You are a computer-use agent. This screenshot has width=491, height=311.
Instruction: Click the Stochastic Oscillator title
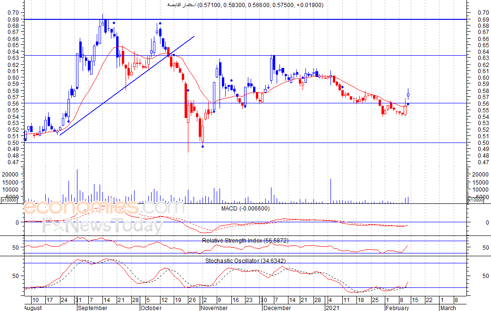pos(245,261)
